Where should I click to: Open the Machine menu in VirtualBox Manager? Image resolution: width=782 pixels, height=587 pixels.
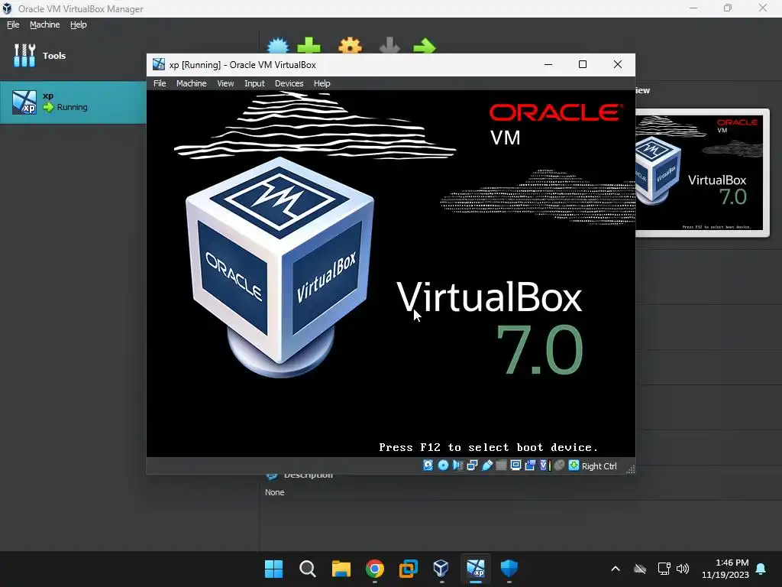coord(45,24)
